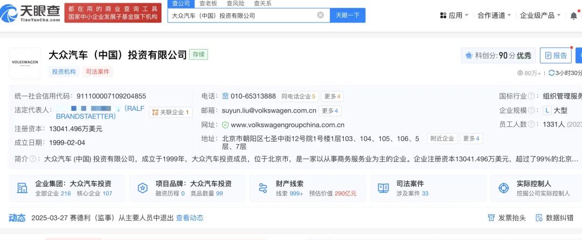Click the 查看动态 link
Viewport: 582px width, 240px height.
190,218
